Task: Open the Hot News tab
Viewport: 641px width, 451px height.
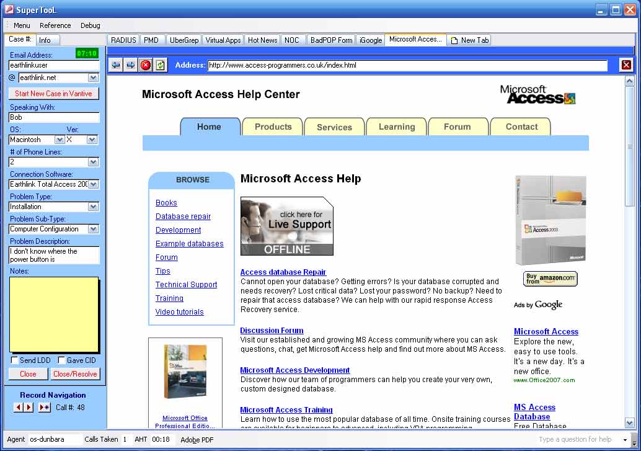Action: click(x=262, y=40)
